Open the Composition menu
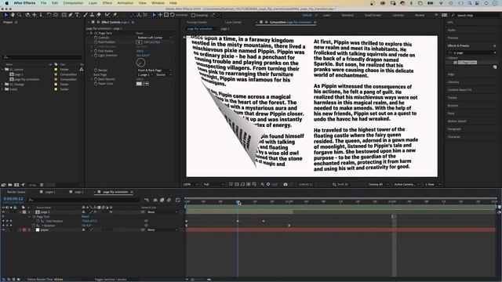The width and height of the screenshot is (502, 282). [73, 3]
